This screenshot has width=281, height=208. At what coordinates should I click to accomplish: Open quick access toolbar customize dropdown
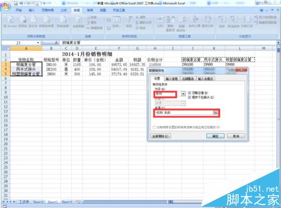pyautogui.click(x=44, y=3)
